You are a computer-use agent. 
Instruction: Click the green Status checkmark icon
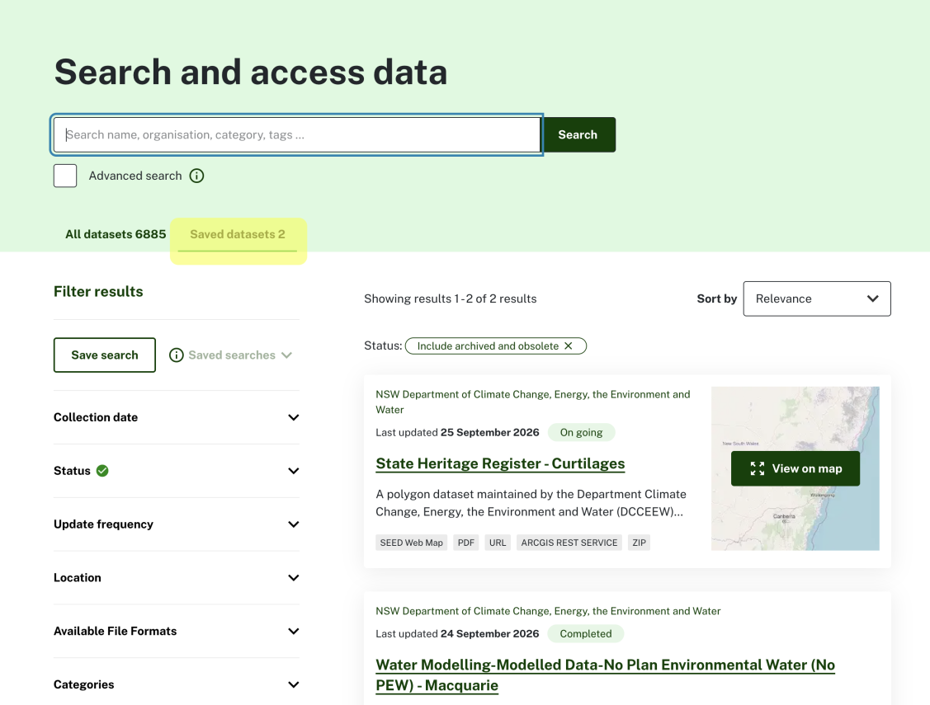[102, 471]
